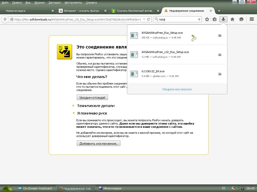Open folder for tc1100x32_b9.exe
This screenshot has height=192, width=257.
220,74
